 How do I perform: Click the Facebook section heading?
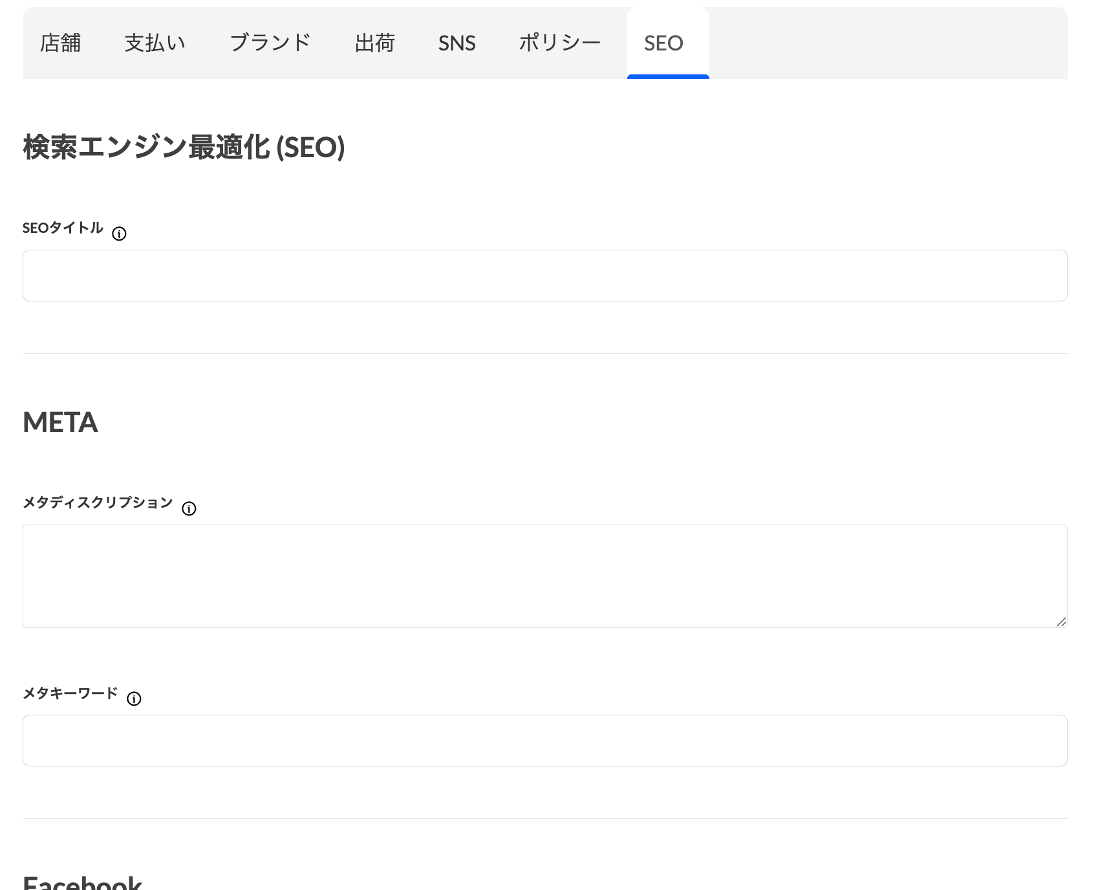[x=82, y=882]
